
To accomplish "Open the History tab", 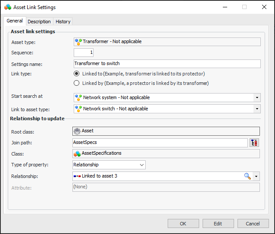I will click(63, 22).
